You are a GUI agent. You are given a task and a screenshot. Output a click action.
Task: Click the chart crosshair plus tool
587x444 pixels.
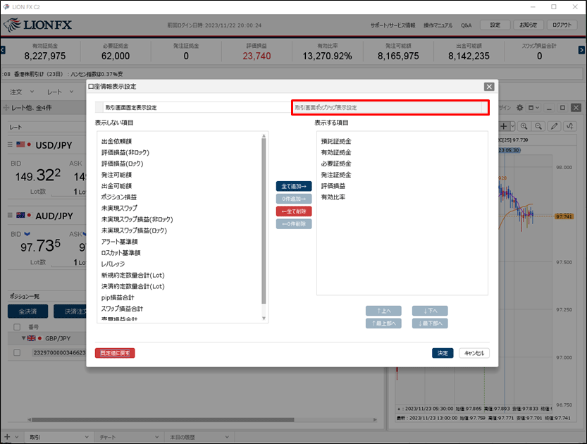click(504, 126)
